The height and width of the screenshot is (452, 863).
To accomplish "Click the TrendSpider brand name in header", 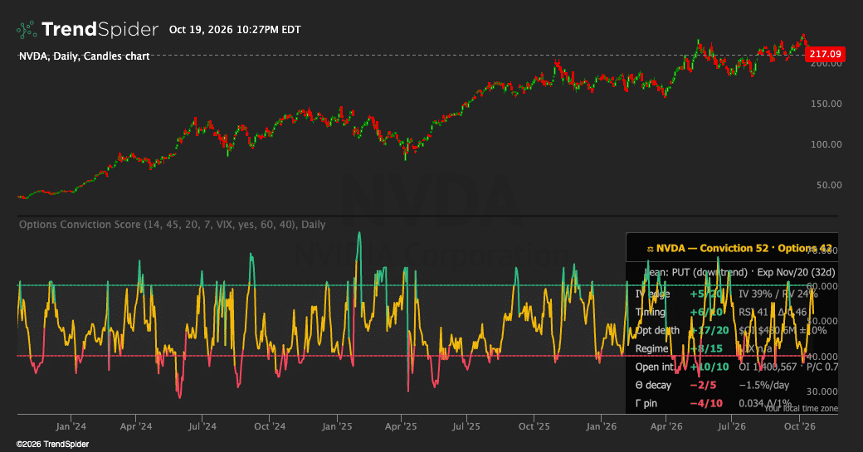I will click(100, 29).
